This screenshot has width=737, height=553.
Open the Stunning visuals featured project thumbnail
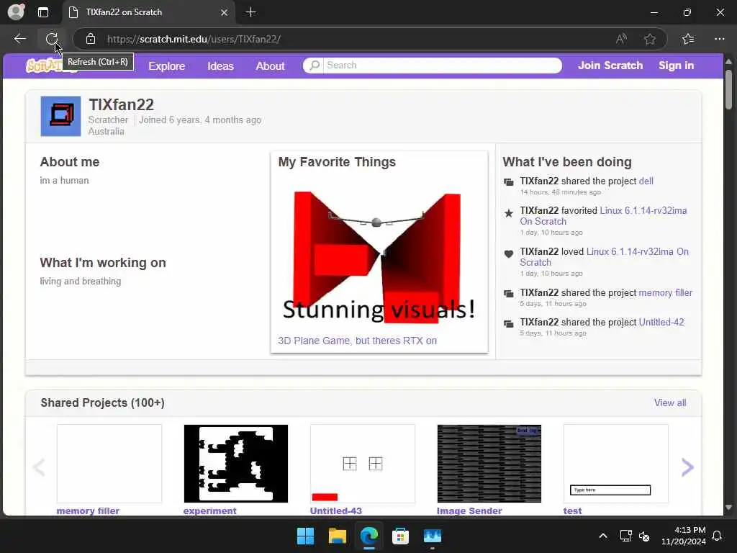click(379, 254)
